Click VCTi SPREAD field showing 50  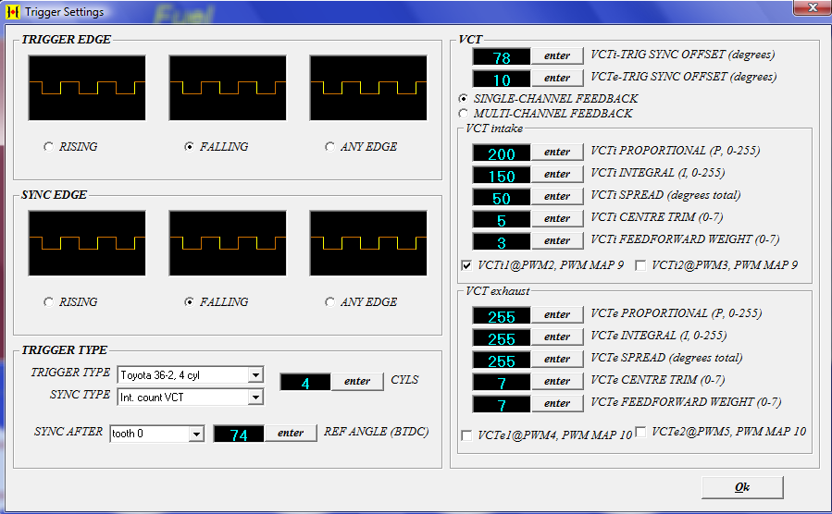(x=502, y=198)
